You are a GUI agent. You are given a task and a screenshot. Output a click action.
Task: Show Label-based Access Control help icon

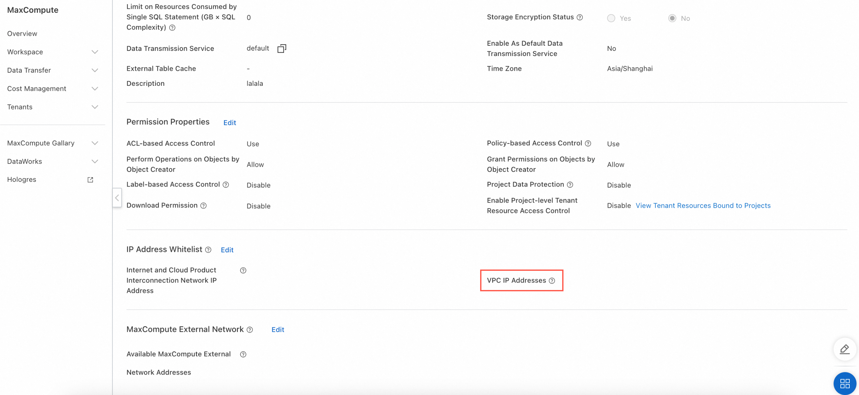click(x=226, y=184)
